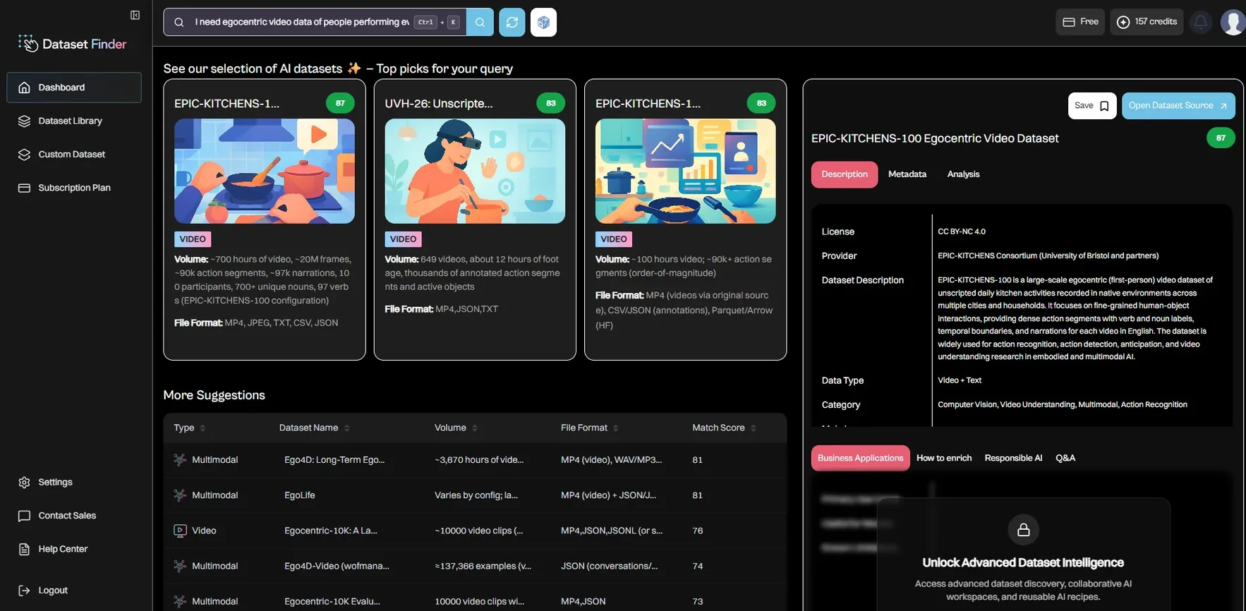The image size is (1246, 611).
Task: Select the first EPIC-KITCHENS card thumbnail, score 87
Action: tap(265, 171)
